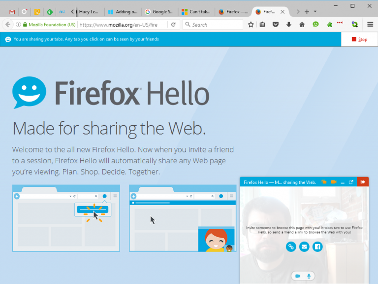Leave the Firefox Hello conversation
The height and width of the screenshot is (284, 378).
[x=363, y=182]
